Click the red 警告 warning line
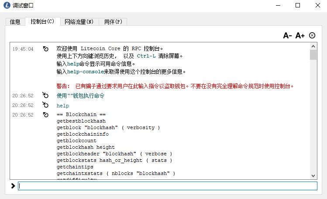Screen dimensions: 327x199 (175, 86)
